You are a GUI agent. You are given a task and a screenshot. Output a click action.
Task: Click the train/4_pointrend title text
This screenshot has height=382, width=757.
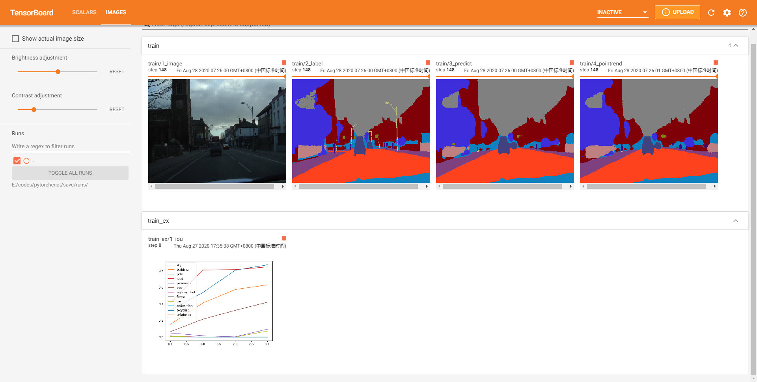click(601, 63)
